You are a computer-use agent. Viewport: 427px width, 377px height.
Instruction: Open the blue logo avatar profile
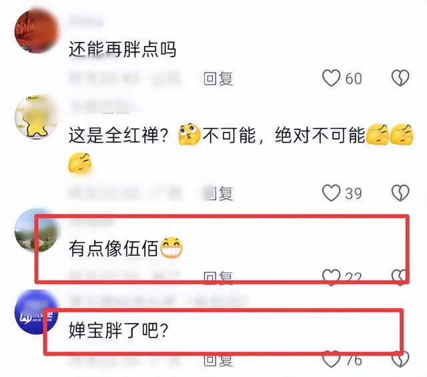(x=37, y=312)
